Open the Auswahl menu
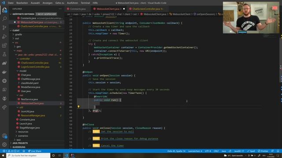282x158 pixels. [35, 3]
